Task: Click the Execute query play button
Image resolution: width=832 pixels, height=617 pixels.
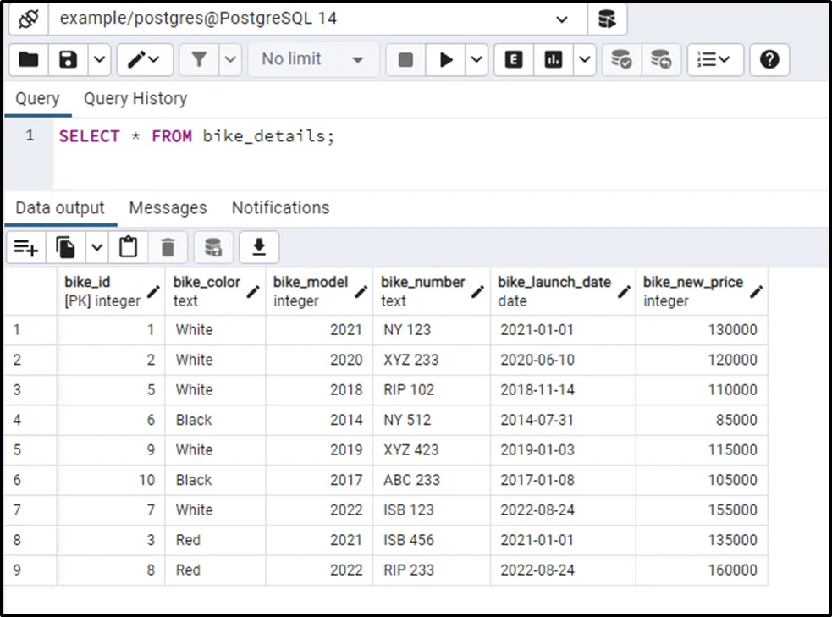Action: [x=446, y=60]
